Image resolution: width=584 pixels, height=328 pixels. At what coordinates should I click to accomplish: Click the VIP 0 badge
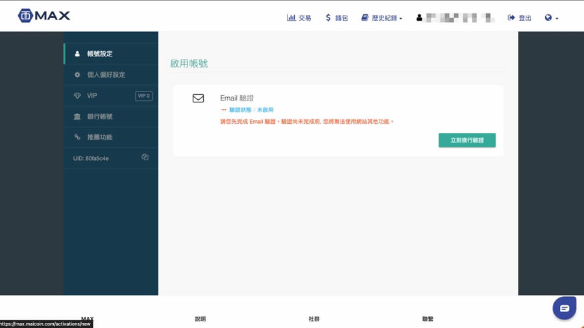coord(143,96)
